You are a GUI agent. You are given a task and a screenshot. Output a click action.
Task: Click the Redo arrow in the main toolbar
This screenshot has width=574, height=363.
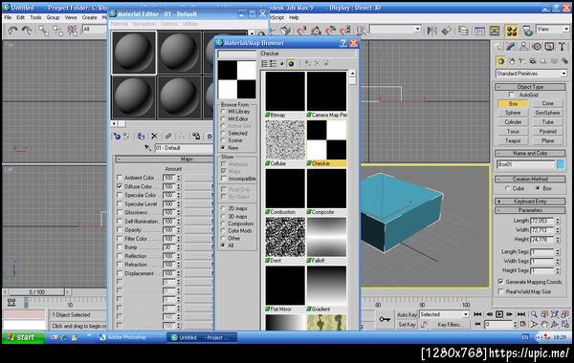point(27,31)
